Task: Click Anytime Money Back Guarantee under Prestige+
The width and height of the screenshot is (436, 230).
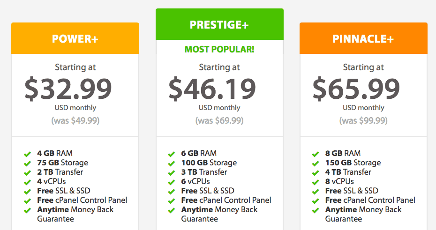Action: [x=219, y=214]
